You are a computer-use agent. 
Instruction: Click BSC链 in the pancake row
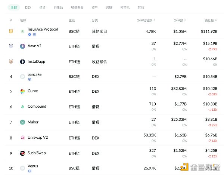pos(74,77)
